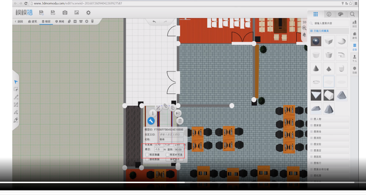Expand the 摆家居 category
This screenshot has width=366, height=195.
click(x=329, y=126)
